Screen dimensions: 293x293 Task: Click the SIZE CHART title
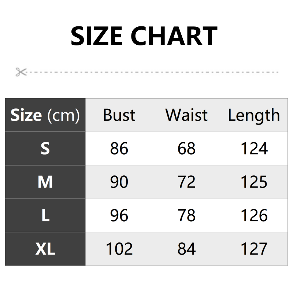144,36
